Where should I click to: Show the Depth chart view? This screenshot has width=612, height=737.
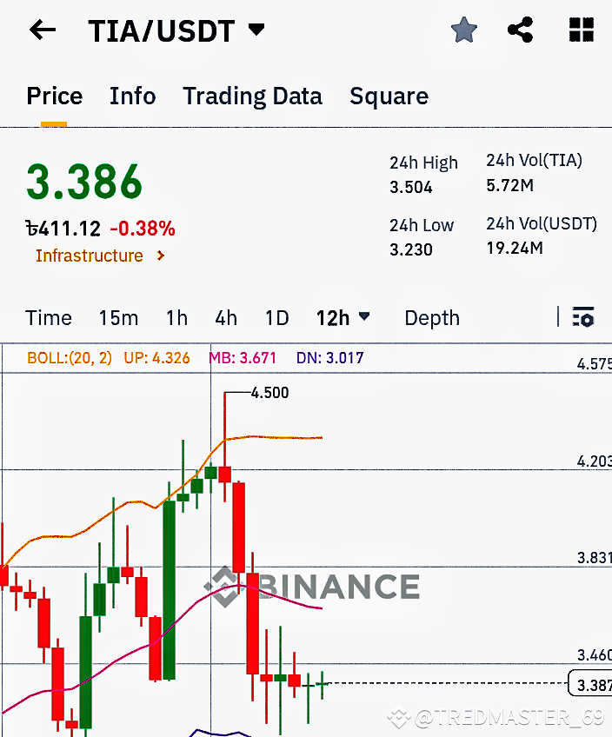tap(431, 318)
